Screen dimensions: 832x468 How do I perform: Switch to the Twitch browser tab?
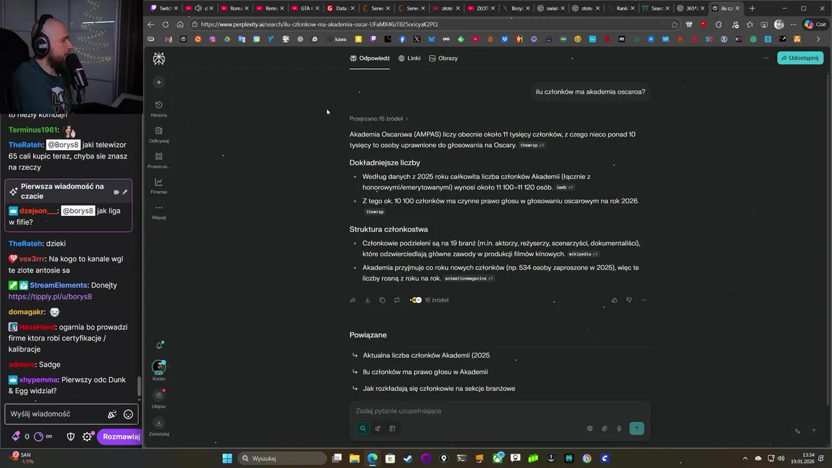[x=162, y=8]
